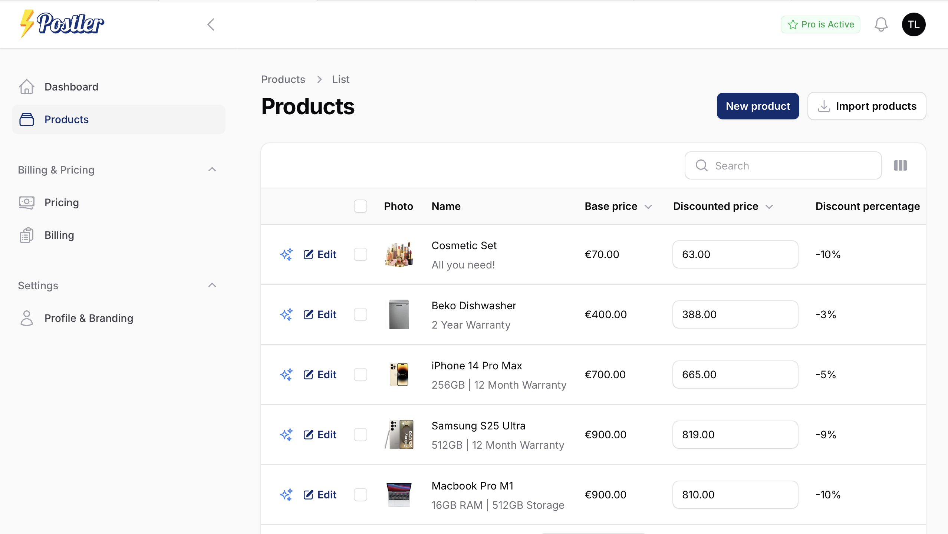
Task: Open the TL user avatar menu
Action: point(914,24)
